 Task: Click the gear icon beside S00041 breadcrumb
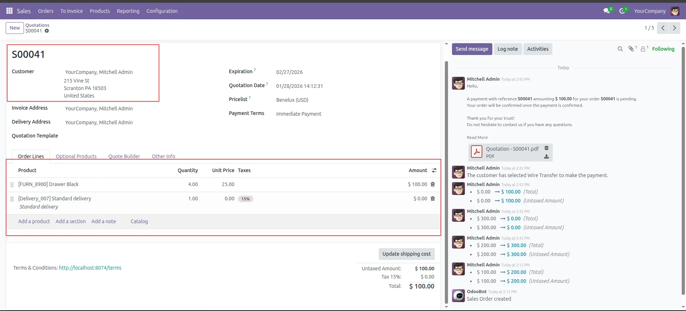pyautogui.click(x=47, y=31)
